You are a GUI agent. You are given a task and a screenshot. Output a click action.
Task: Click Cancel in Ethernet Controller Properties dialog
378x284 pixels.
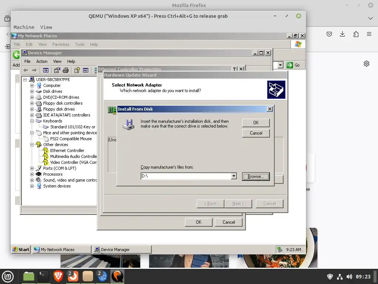click(x=228, y=222)
